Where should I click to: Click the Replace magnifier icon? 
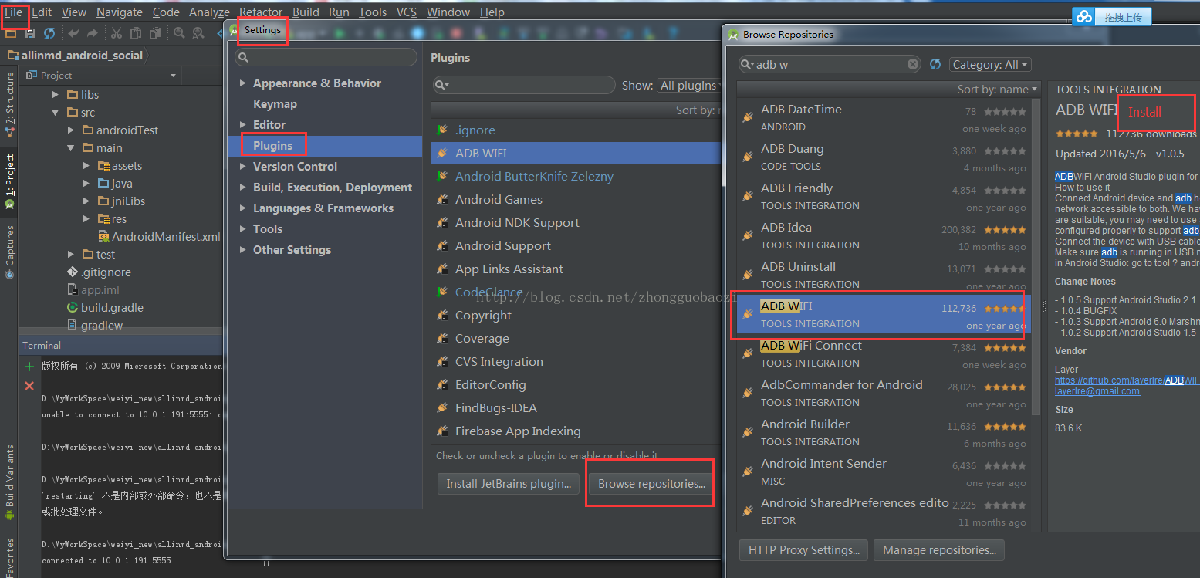click(198, 33)
